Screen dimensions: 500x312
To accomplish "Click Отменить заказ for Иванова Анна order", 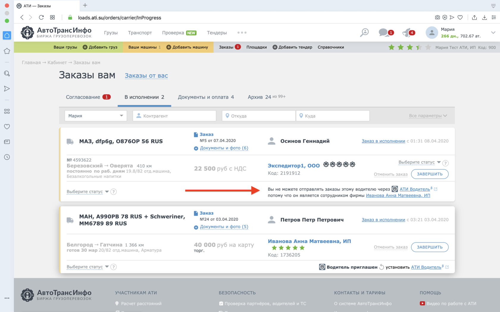I will (391, 247).
